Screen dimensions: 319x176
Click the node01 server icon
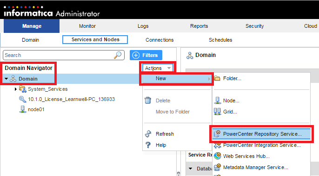point(22,109)
